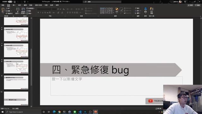The image size is (202, 114).
Task: Click the bullet list icon
Action: coord(68,9)
